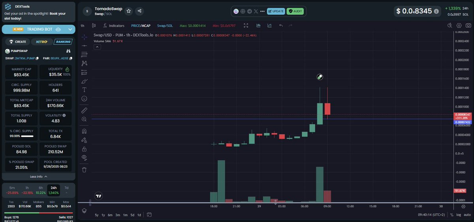This screenshot has width=474, height=222.
Task: Toggle auto scale on chart
Action: click(467, 215)
